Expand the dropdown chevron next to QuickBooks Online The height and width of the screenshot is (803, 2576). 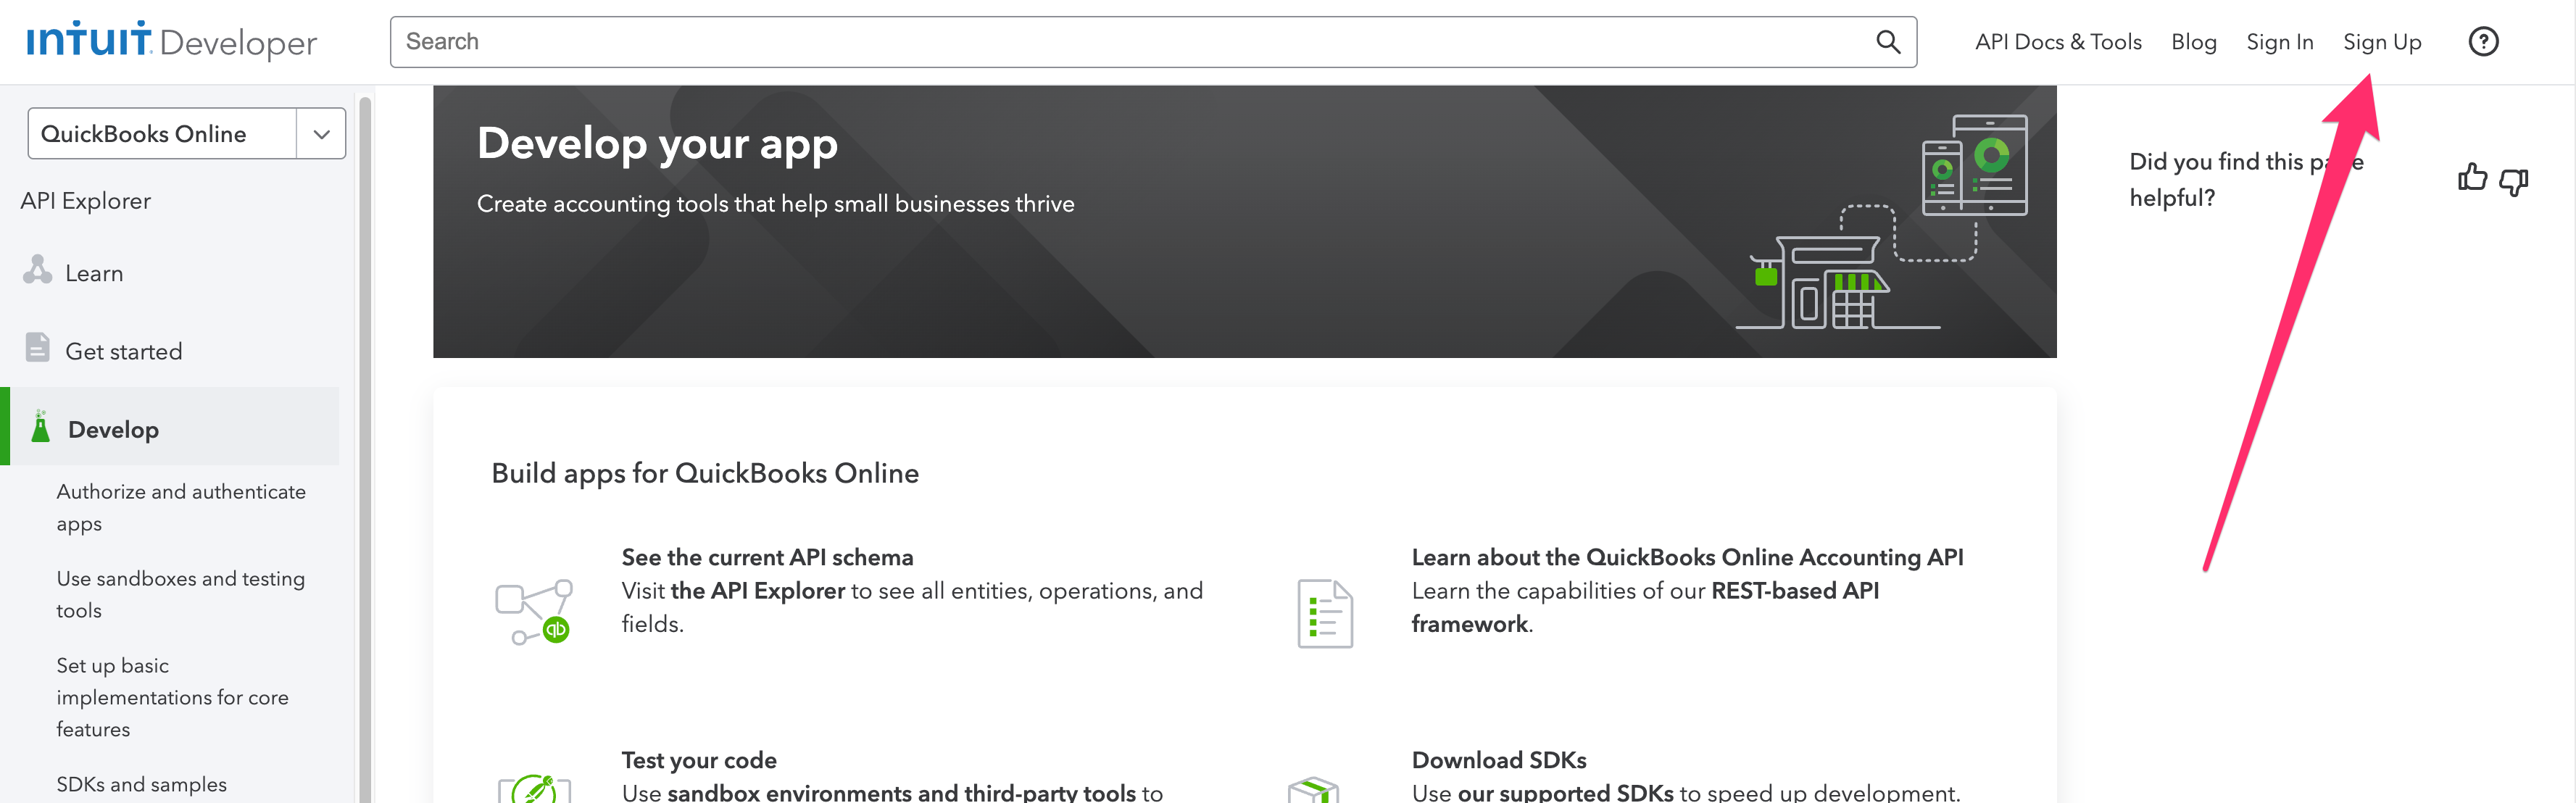[321, 134]
